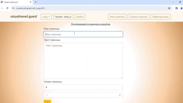This screenshot has height=103, width=183.
Task: Open Мои новеллы
Action: tap(117, 17)
